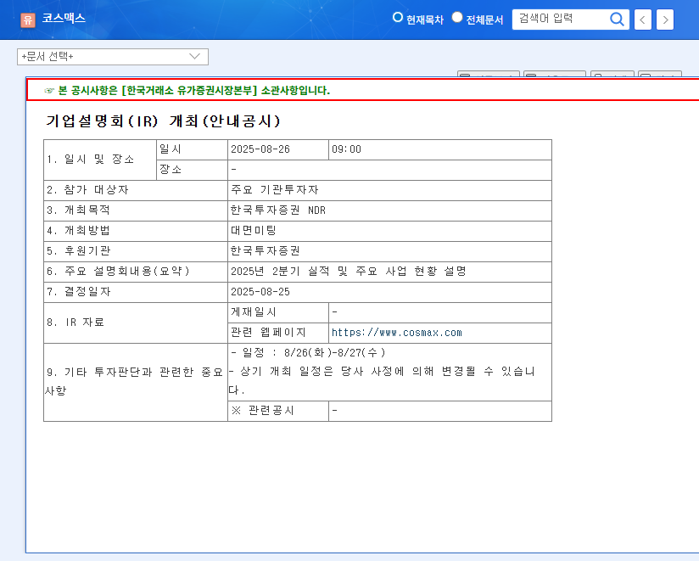Click the 6. 주요 설명회내용(요약) label

point(136,272)
